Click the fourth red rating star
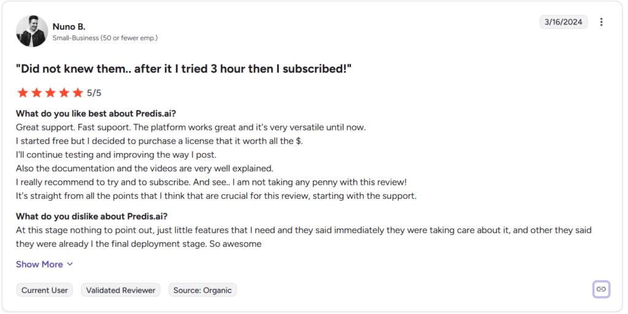The height and width of the screenshot is (314, 628). [x=64, y=93]
